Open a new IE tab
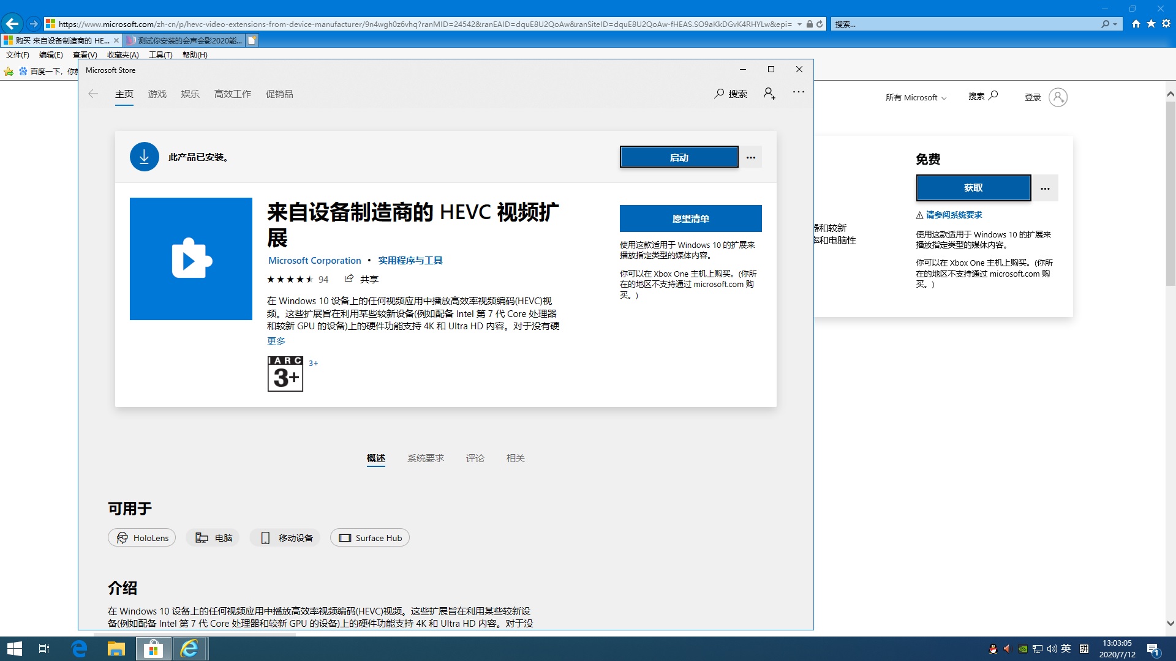1176x661 pixels. coord(252,40)
